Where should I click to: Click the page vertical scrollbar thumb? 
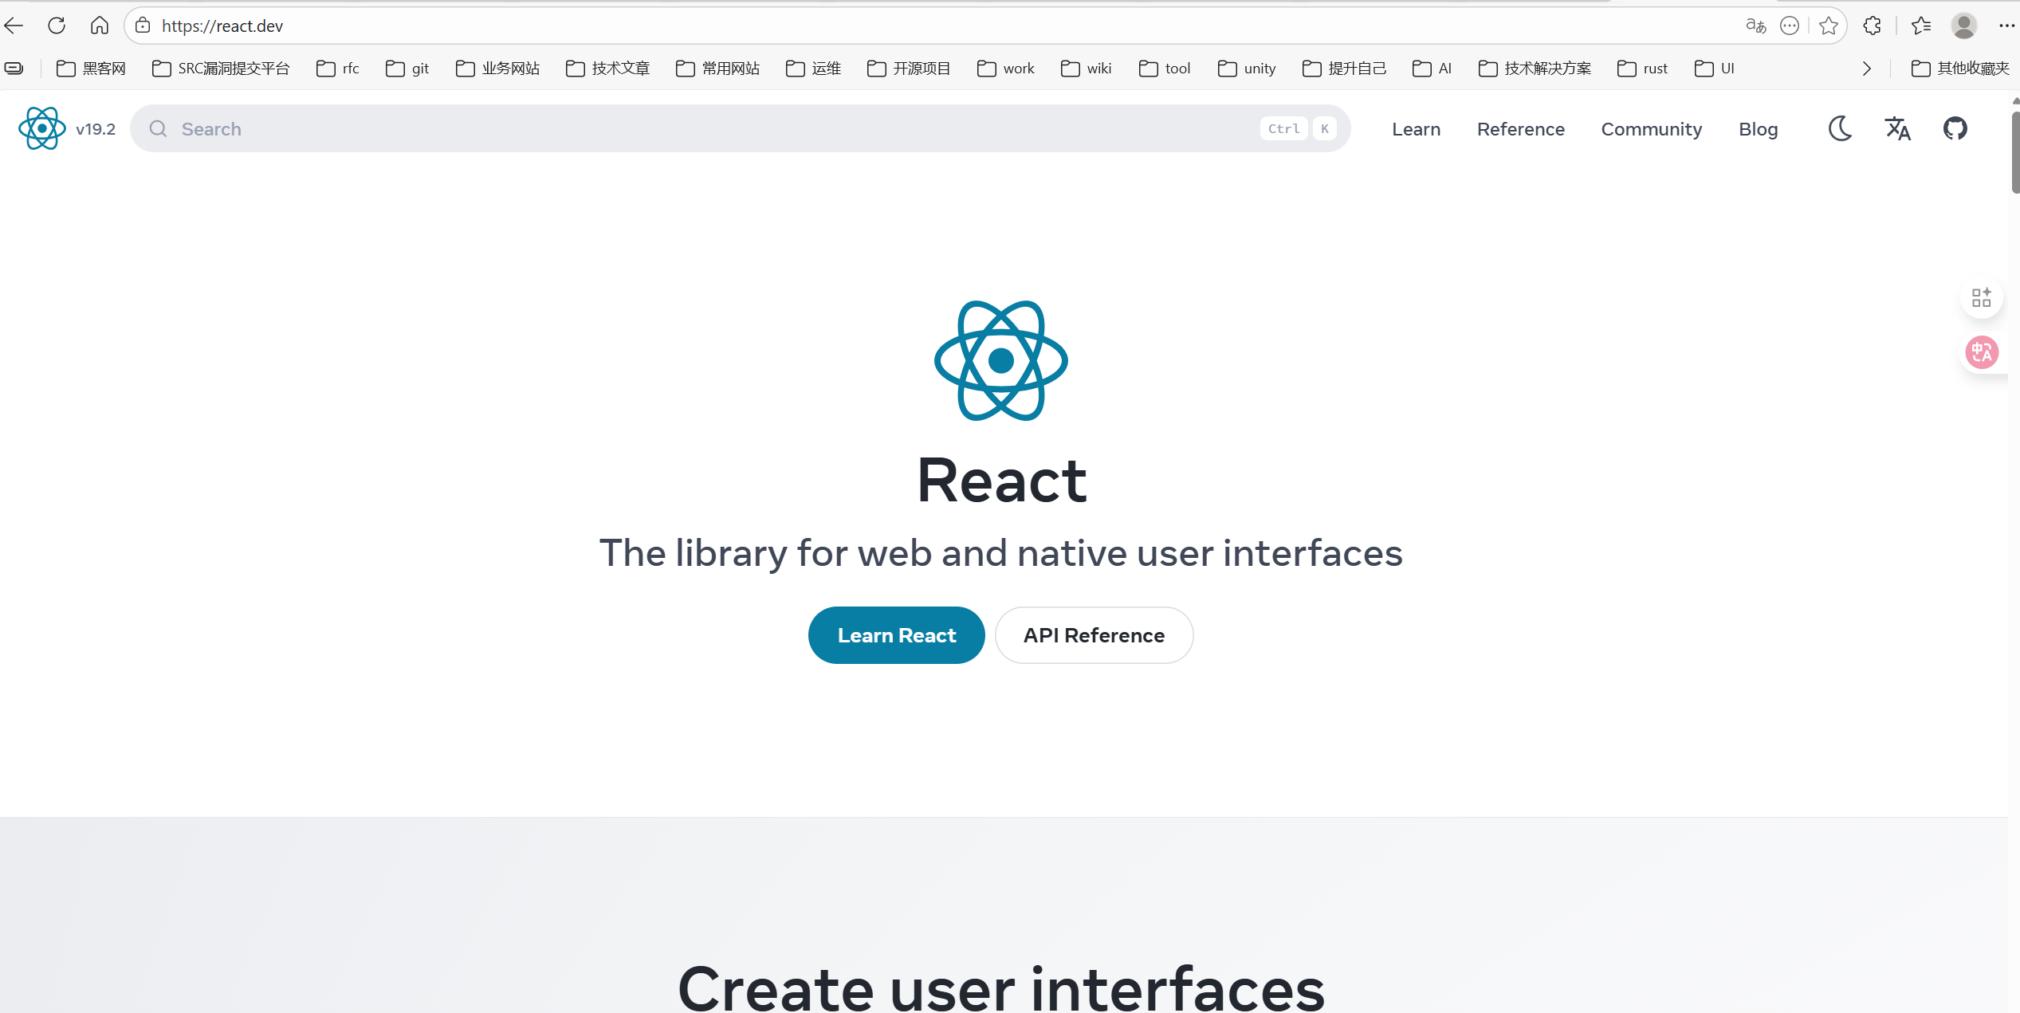2014,151
